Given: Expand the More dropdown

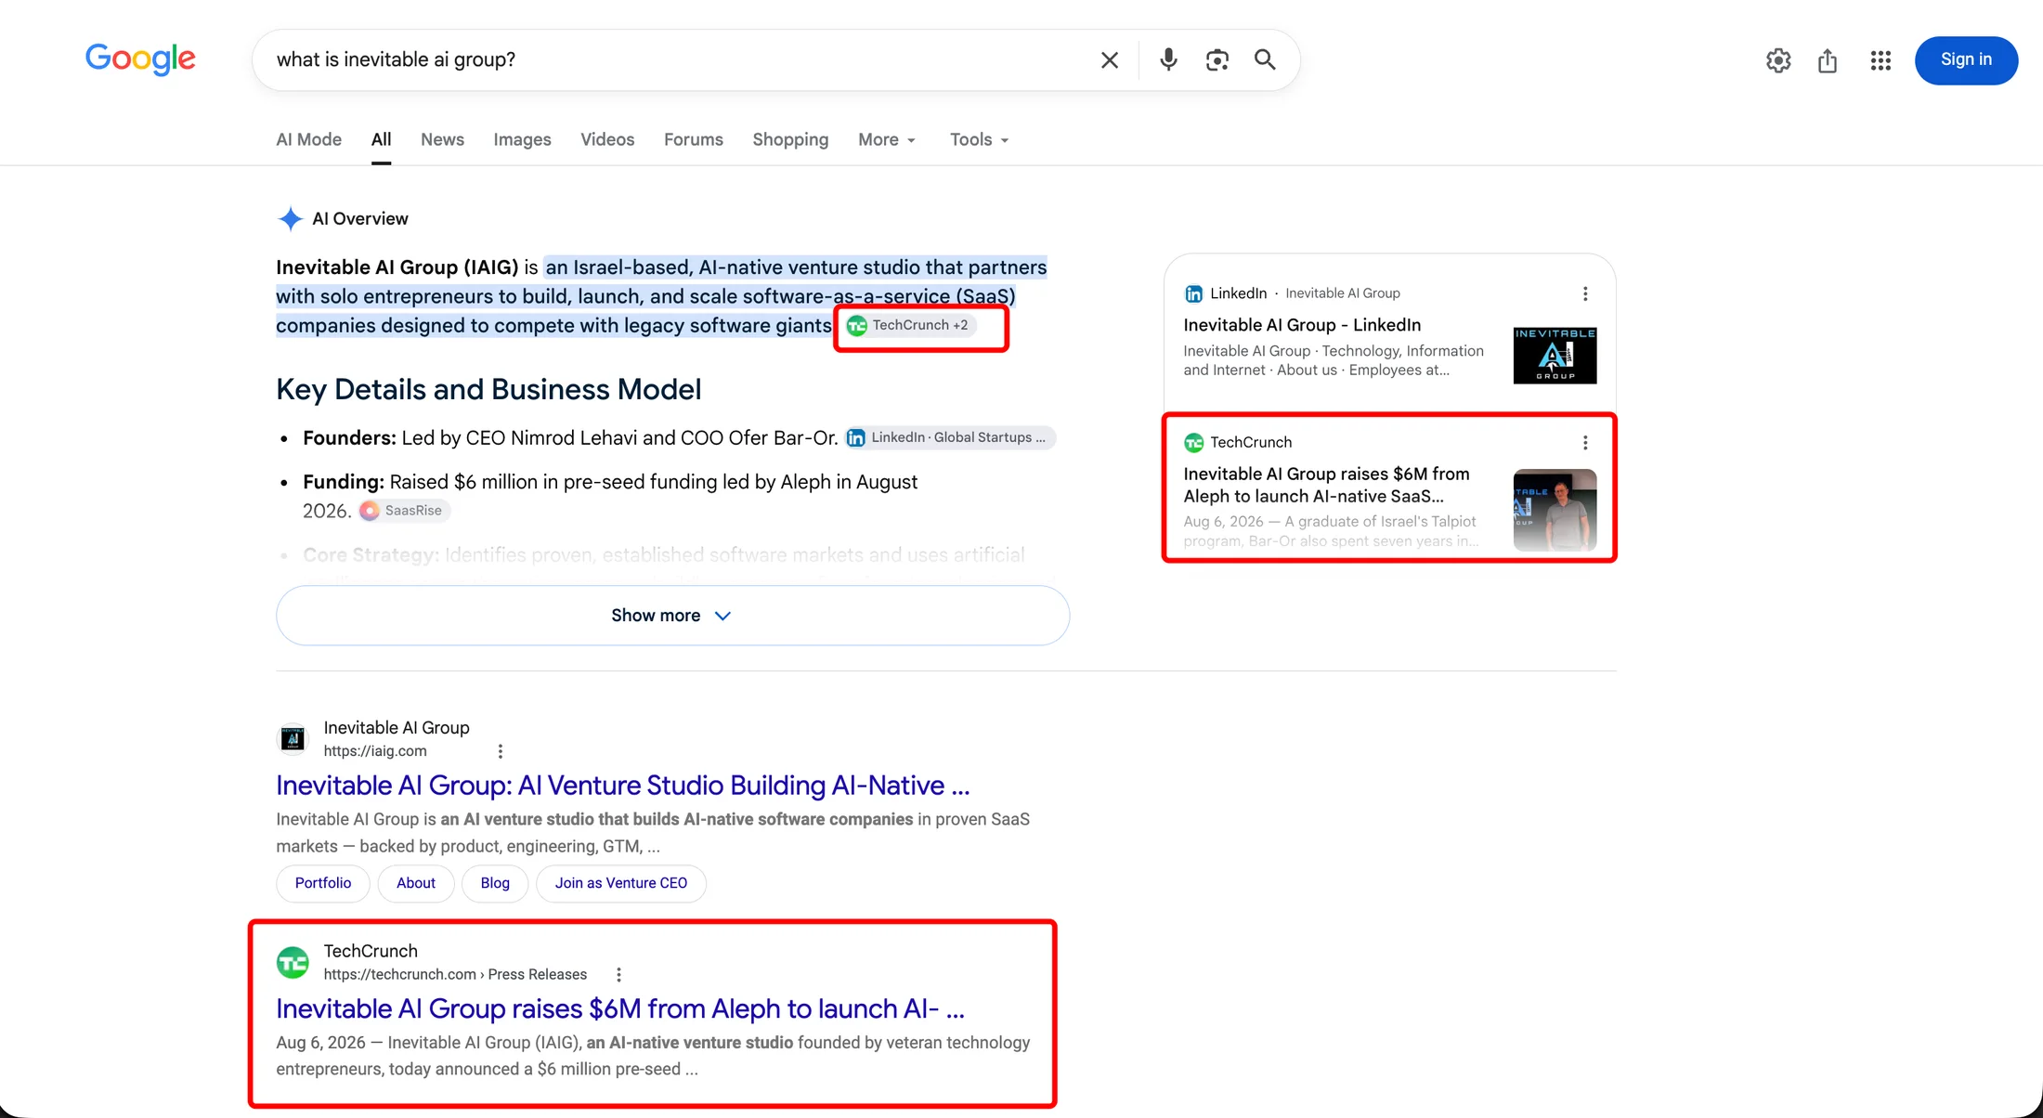Looking at the screenshot, I should point(886,139).
